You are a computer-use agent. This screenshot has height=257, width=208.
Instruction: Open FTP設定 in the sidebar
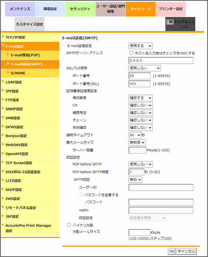click(30, 100)
